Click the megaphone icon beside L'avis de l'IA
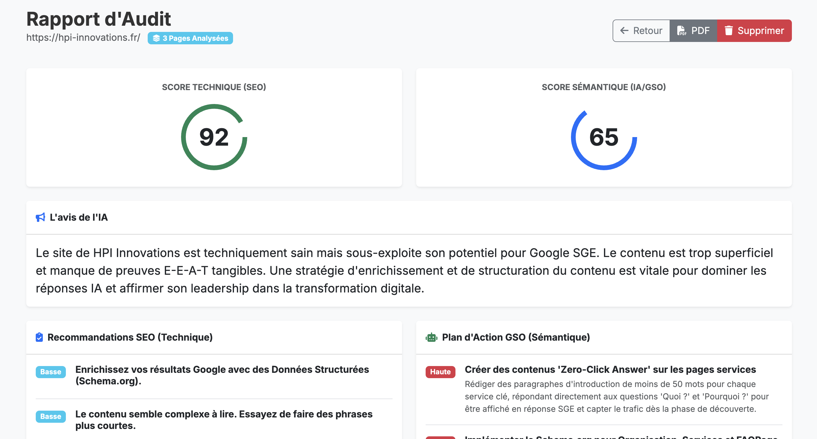 [x=40, y=217]
